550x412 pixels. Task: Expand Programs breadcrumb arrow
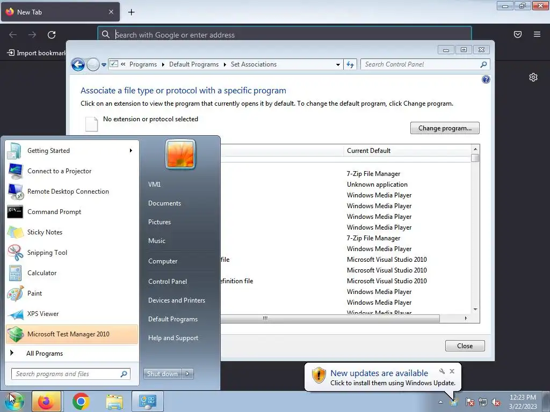pos(163,65)
